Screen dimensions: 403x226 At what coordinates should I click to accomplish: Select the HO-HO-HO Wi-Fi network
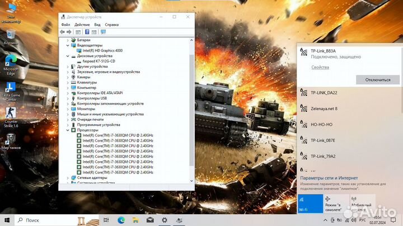349,125
